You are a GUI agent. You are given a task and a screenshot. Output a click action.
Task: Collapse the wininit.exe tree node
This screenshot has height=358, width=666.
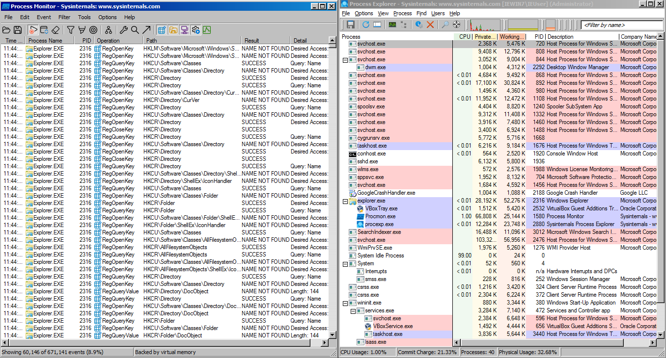coord(345,303)
